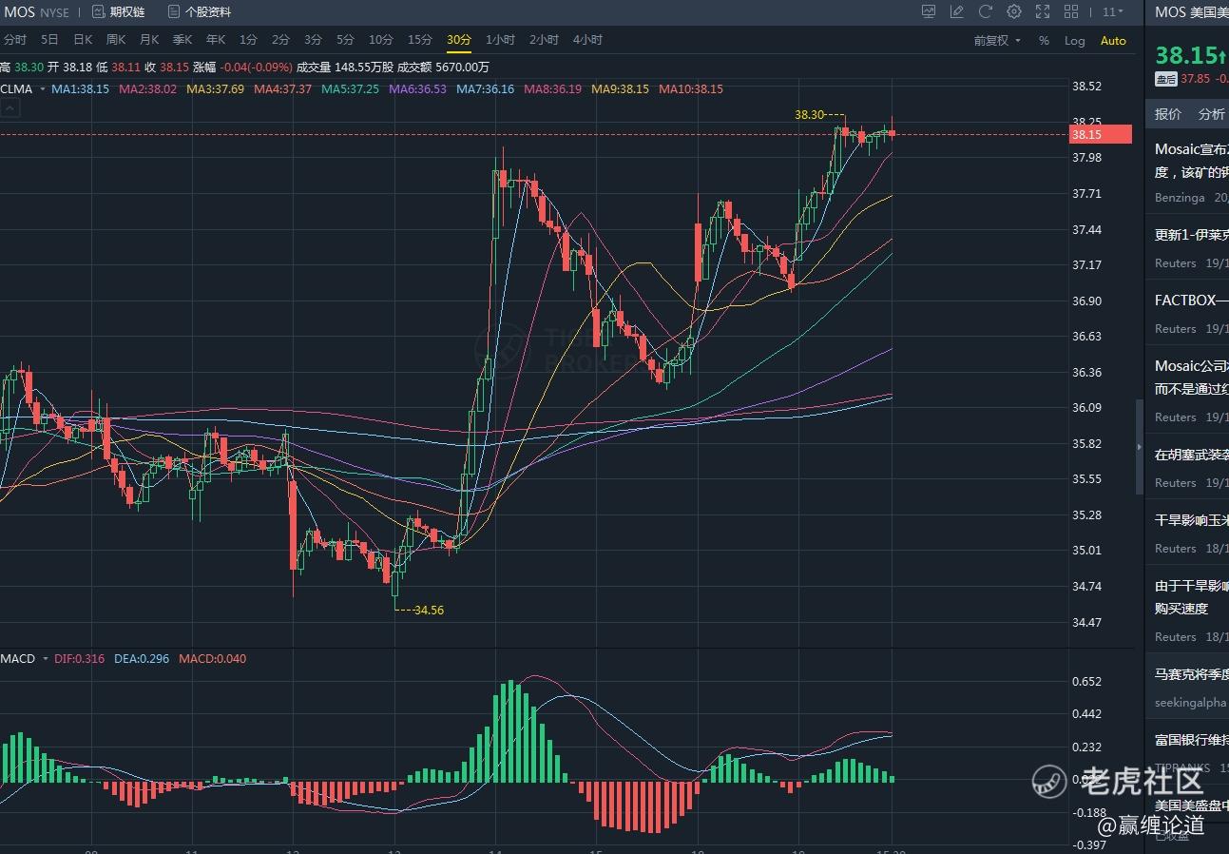Switch to 日K daily candles

[83, 40]
